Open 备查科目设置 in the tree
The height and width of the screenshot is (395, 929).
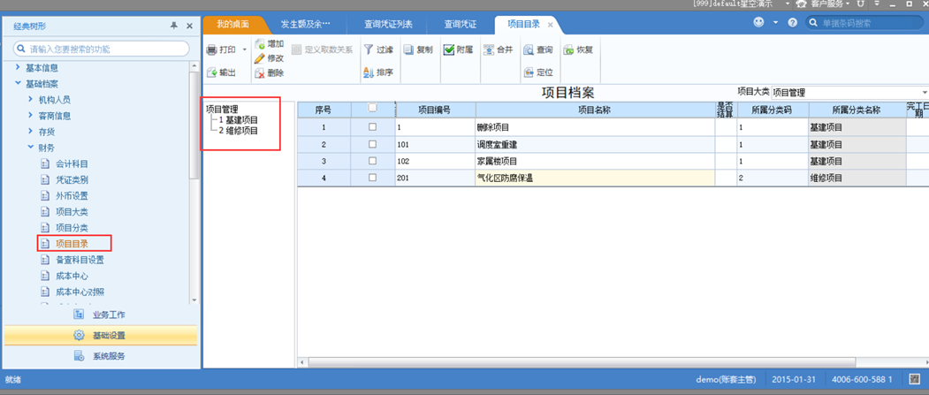[80, 260]
